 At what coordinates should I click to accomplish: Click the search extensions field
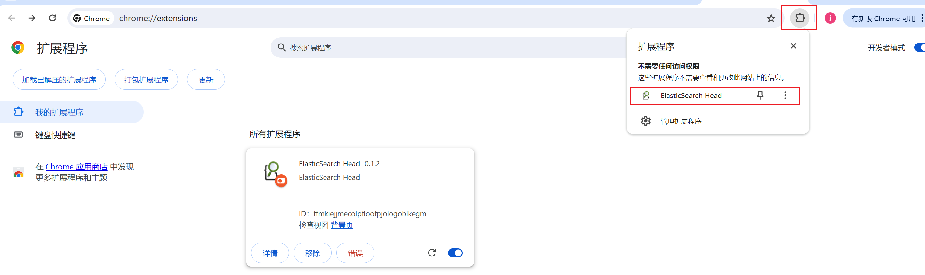pos(449,48)
